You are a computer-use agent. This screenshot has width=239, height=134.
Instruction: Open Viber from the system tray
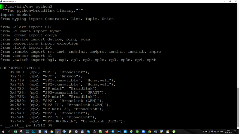pos(212,132)
